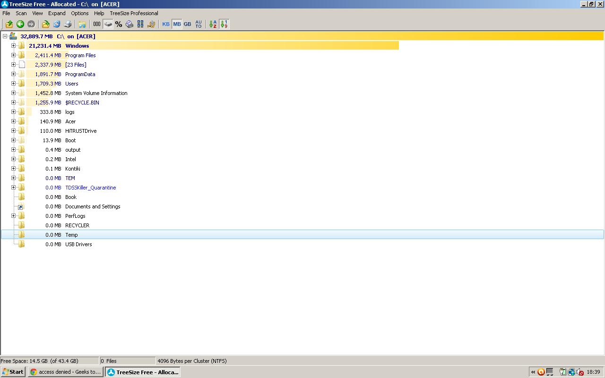Select the RECYCLER folder row

302,225
